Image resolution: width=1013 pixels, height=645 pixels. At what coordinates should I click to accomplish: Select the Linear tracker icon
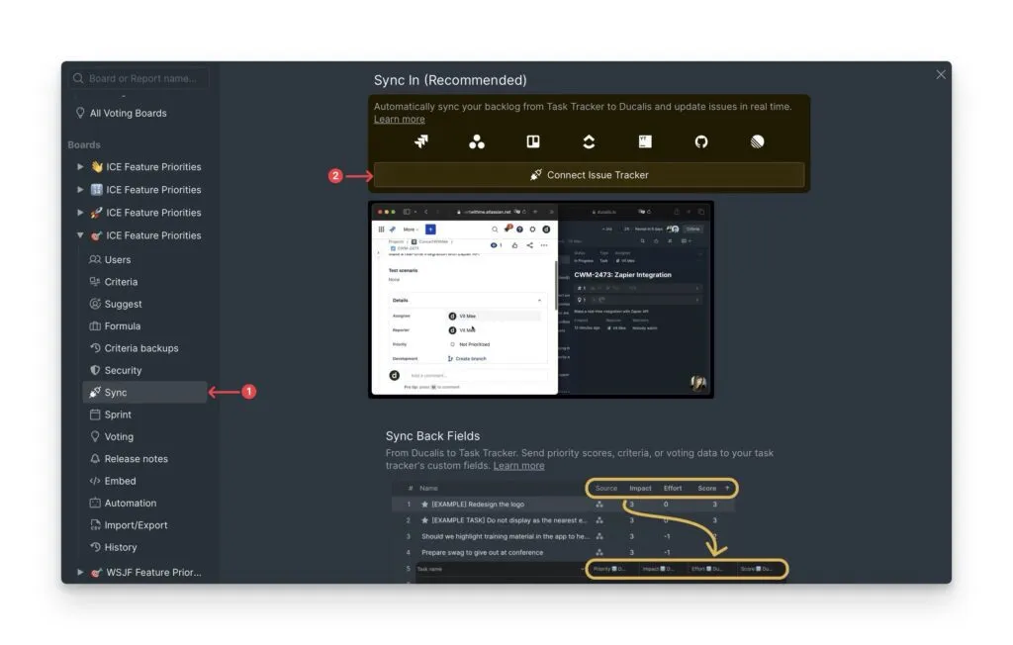756,141
